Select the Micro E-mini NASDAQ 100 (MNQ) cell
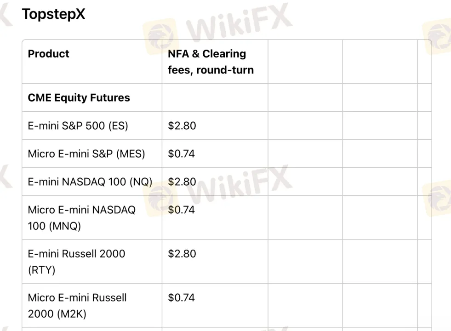The height and width of the screenshot is (331, 451). (x=81, y=217)
